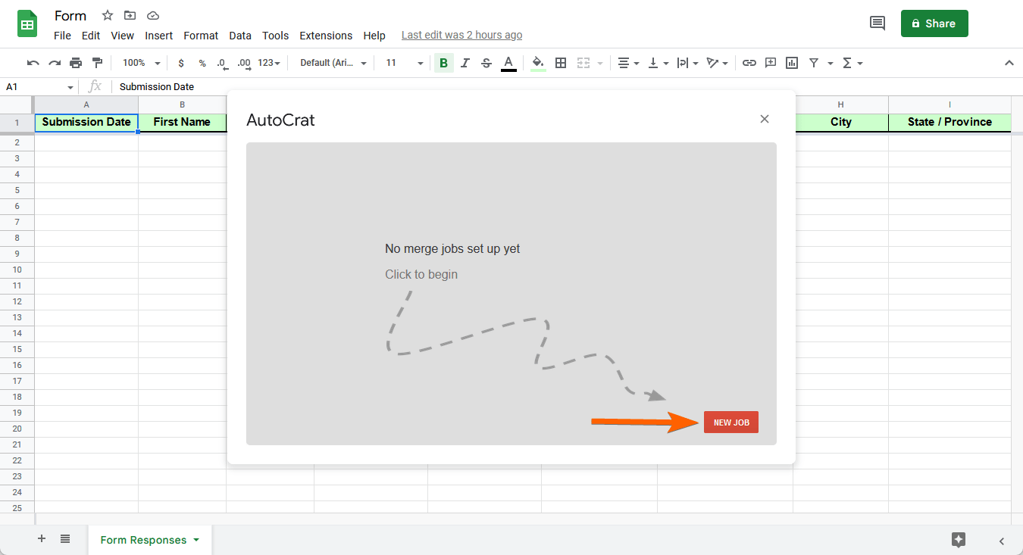
Task: Show the all sheets list
Action: pos(65,539)
